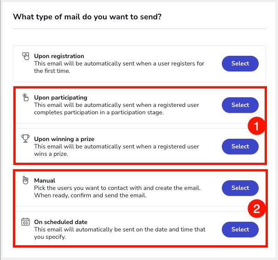Click the Upon participating tap-finger icon
This screenshot has height=260, width=278.
click(x=25, y=97)
